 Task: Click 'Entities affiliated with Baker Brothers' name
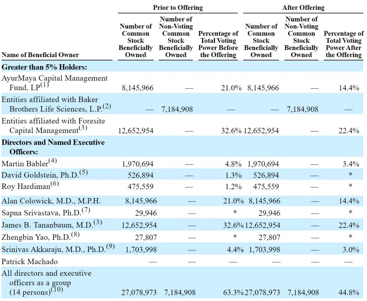(x=56, y=104)
